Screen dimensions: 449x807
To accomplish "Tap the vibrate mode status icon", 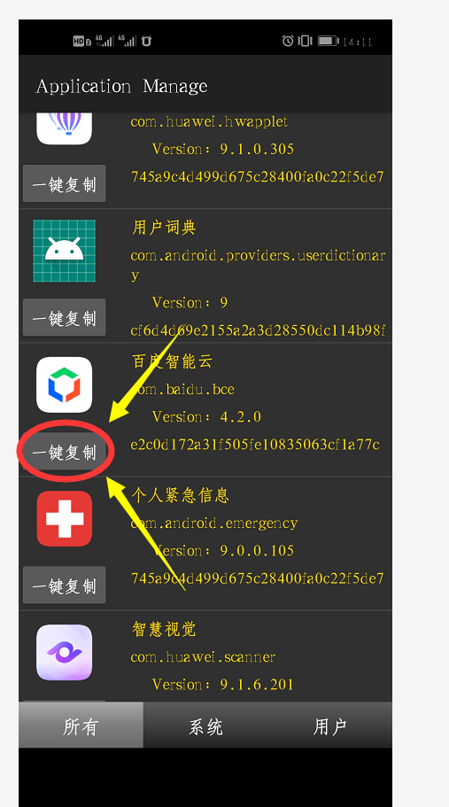I will tap(305, 41).
